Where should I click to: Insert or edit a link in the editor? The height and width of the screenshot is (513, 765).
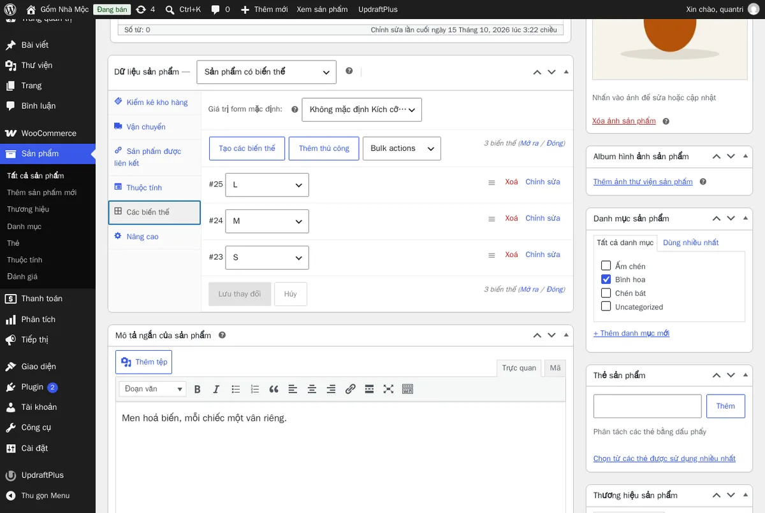pyautogui.click(x=350, y=389)
